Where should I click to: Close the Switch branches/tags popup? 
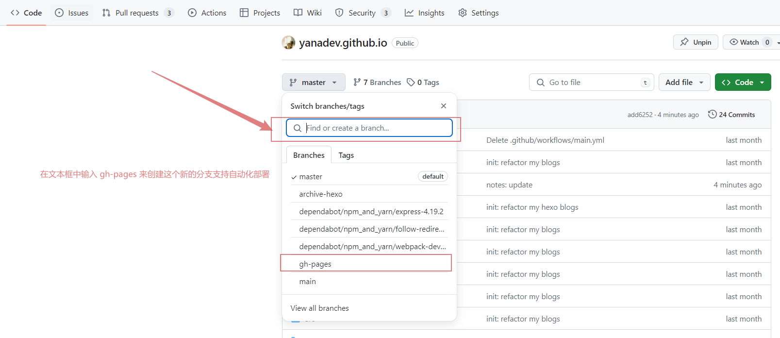pos(444,106)
